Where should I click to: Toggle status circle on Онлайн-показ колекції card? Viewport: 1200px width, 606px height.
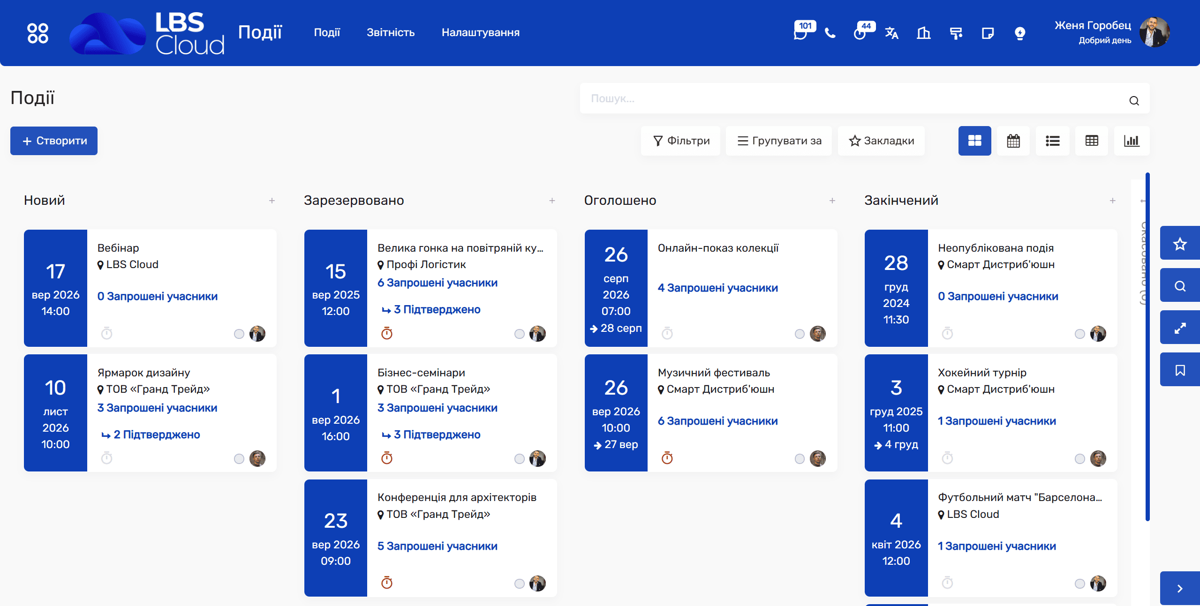pos(800,334)
